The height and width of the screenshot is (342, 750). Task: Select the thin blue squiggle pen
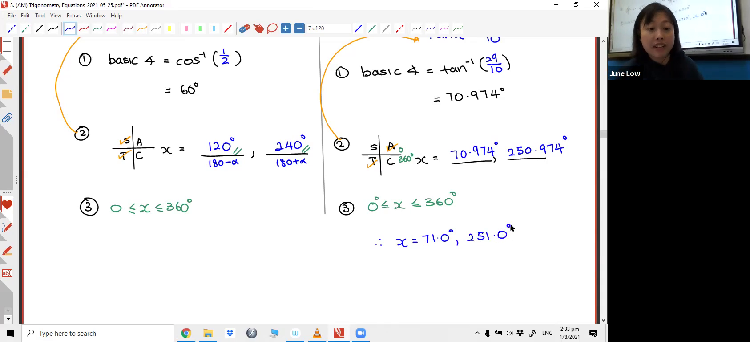point(430,28)
